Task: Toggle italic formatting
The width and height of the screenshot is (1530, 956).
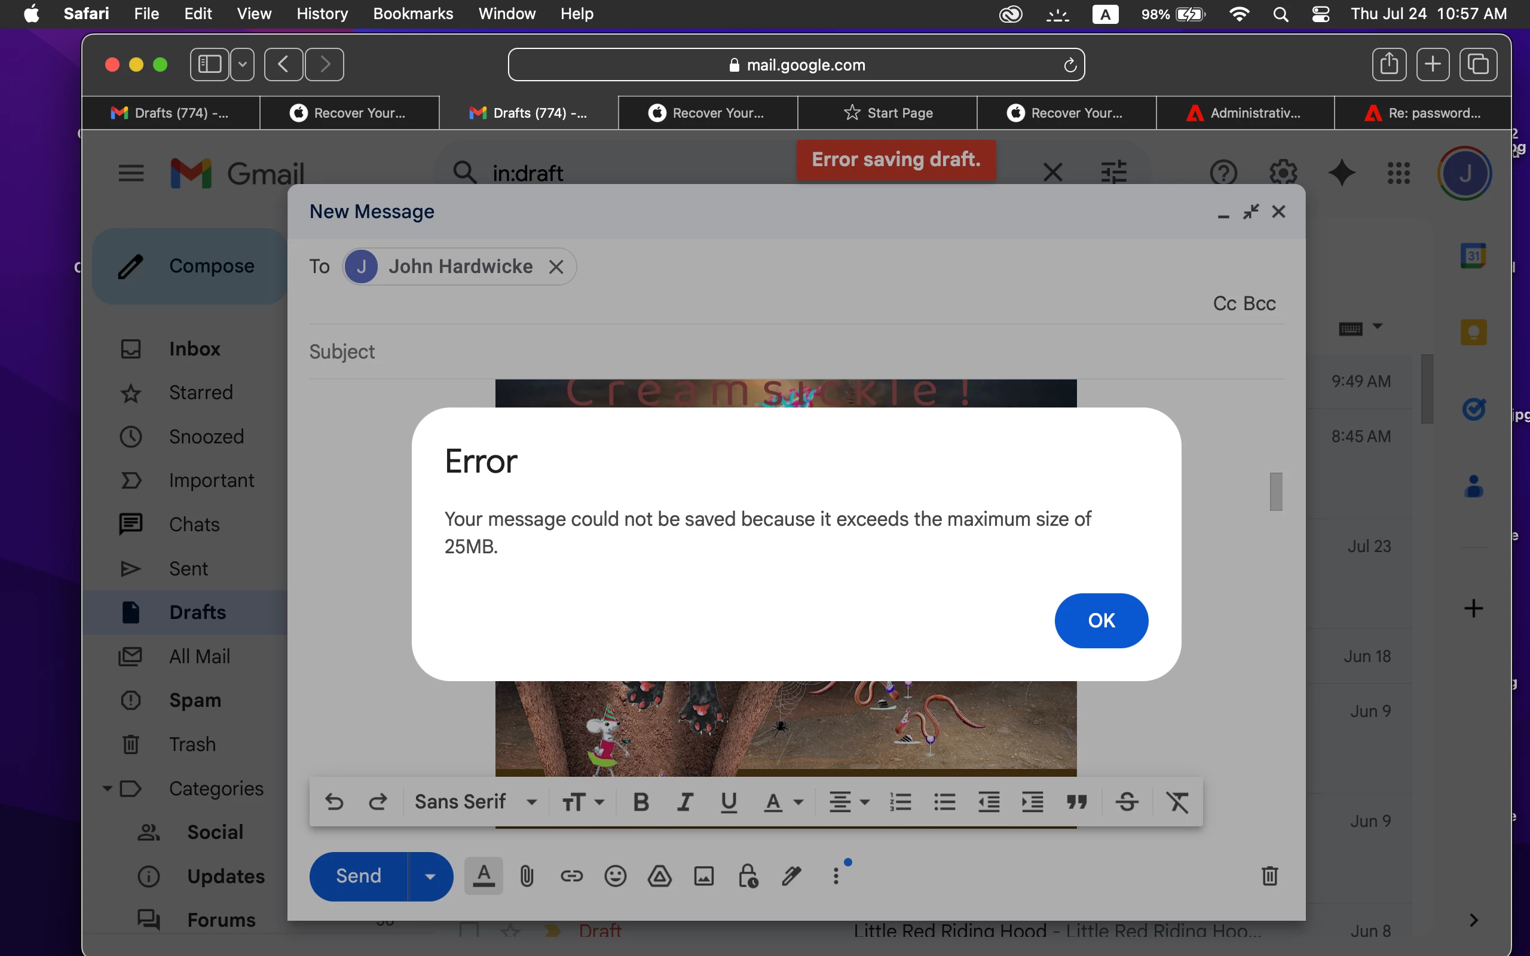Action: tap(685, 802)
